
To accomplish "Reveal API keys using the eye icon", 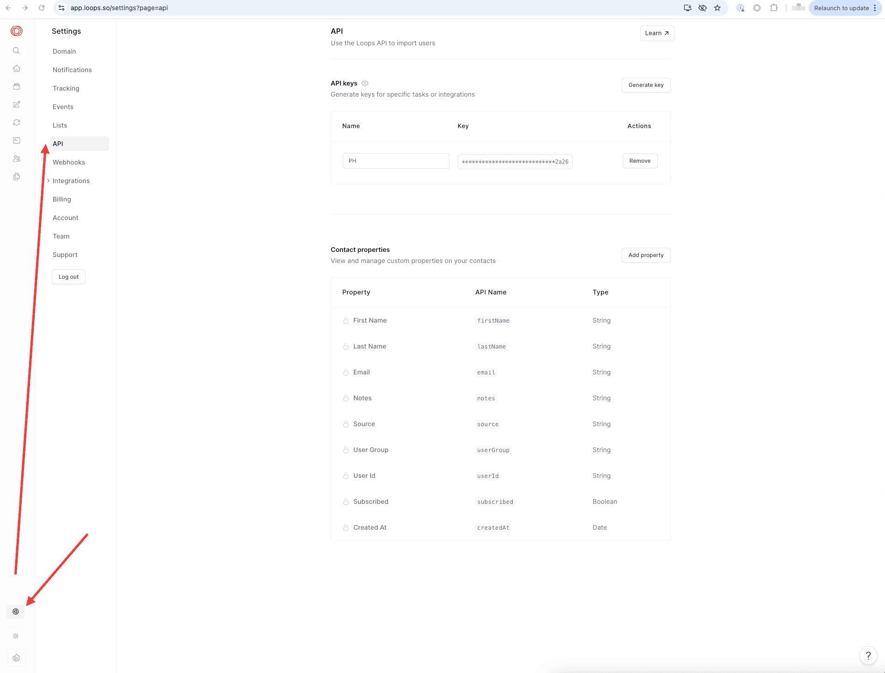I will pyautogui.click(x=365, y=83).
